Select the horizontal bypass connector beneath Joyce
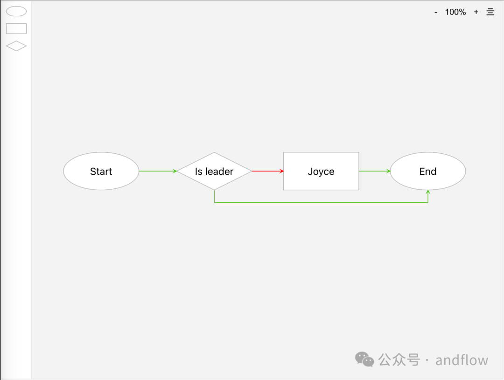Viewport: 504px width, 380px height. click(x=321, y=202)
